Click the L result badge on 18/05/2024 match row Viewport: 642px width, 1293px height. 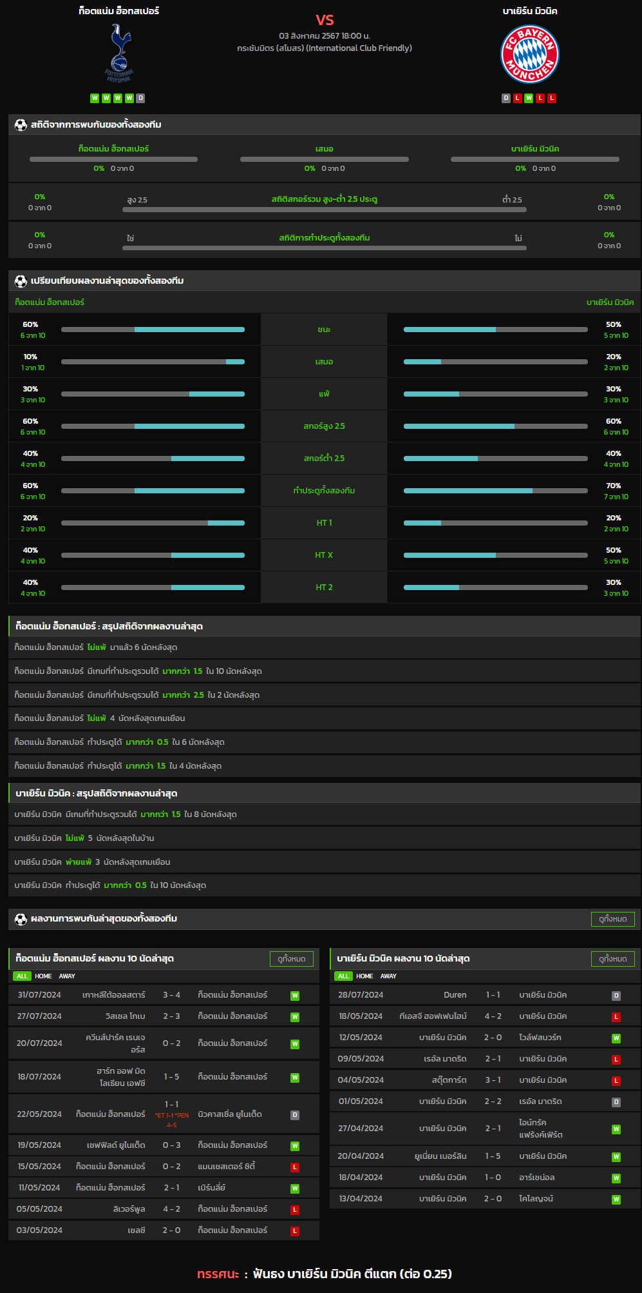click(x=616, y=1017)
